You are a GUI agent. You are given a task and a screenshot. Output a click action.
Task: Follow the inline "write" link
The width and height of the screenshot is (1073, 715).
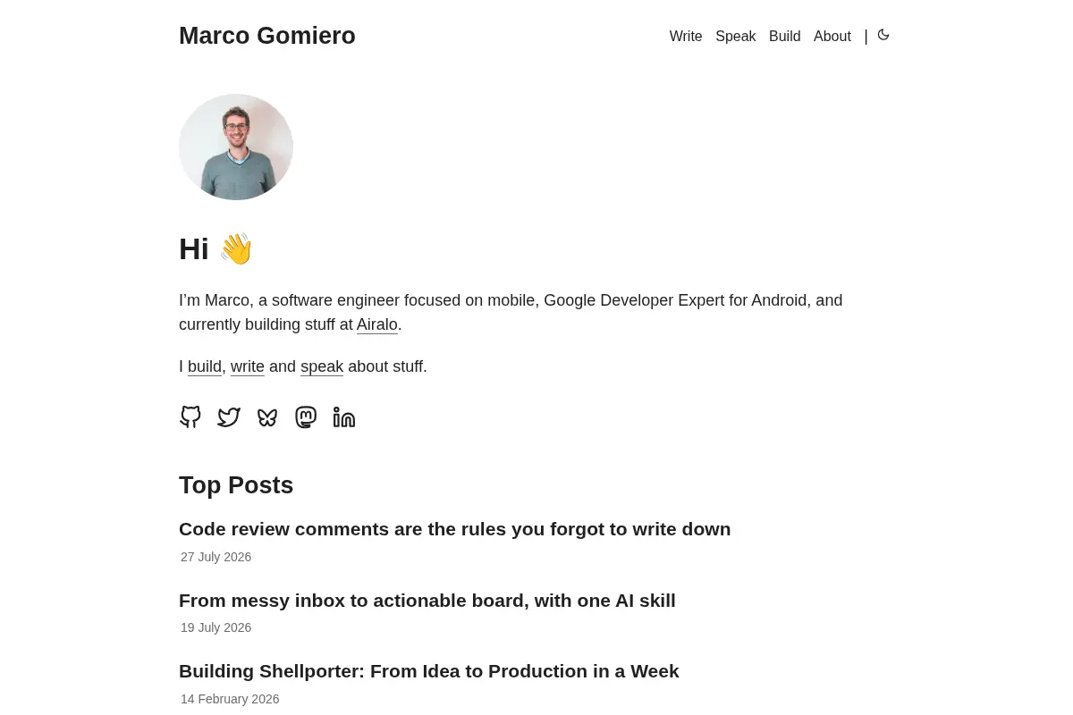point(248,366)
